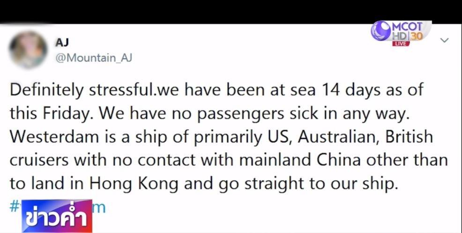Open the AJ display name profile

62,42
